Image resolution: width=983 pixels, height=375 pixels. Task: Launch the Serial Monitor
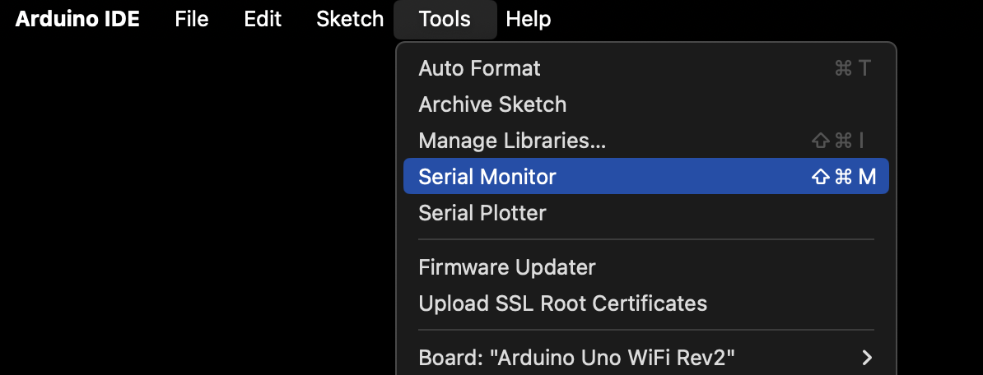(645, 177)
